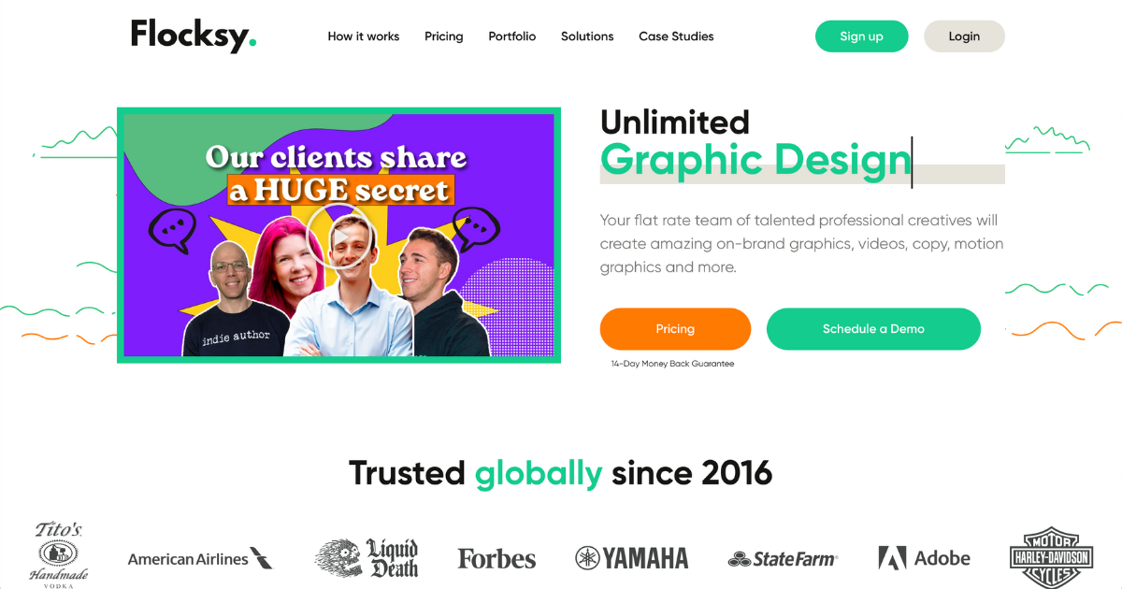Open the Pricing nav link
The image size is (1122, 589).
coord(444,36)
